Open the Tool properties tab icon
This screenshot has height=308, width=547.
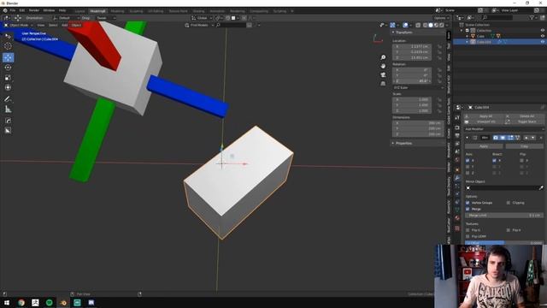(x=457, y=118)
